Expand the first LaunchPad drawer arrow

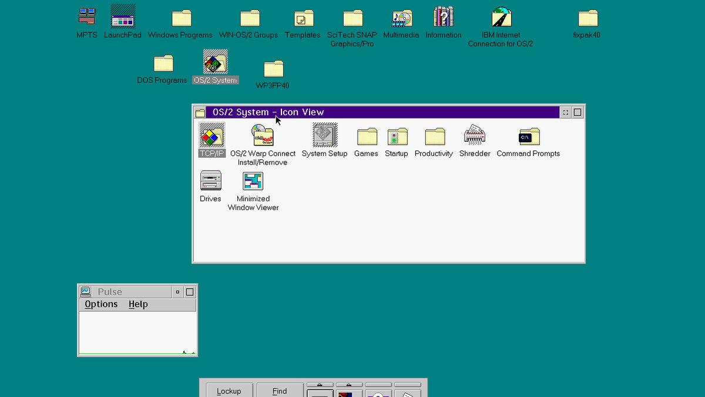tap(320, 385)
